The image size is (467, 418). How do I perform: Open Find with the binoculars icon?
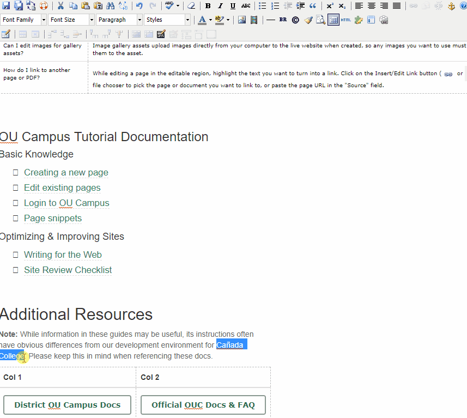(111, 5)
